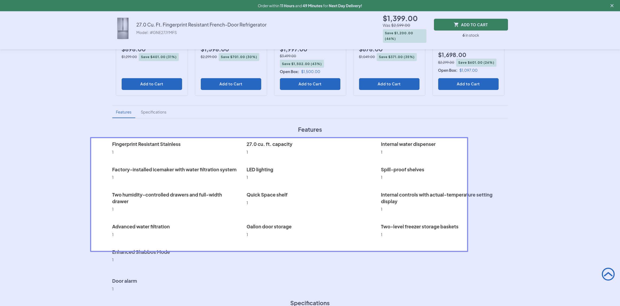Click the Door alarm feature heading

pos(124,281)
